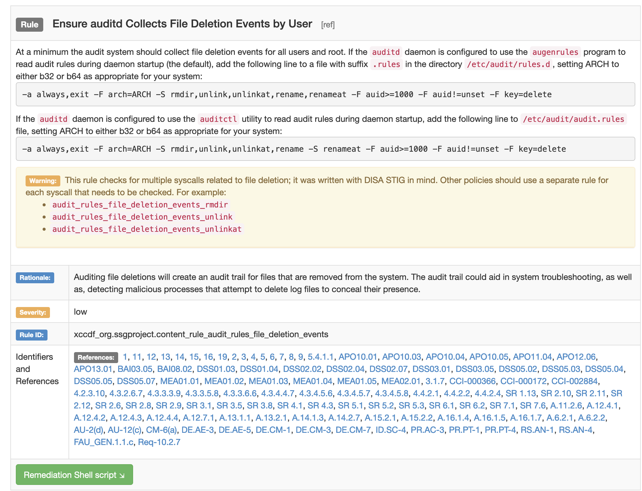
Task: Open the DE.CM-7 reference link
Action: point(353,430)
